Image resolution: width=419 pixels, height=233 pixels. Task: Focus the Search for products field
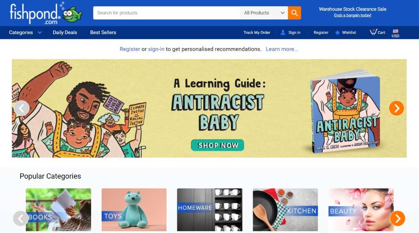tap(167, 13)
